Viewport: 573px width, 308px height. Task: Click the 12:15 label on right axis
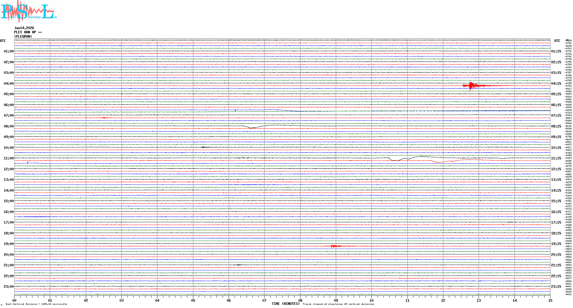(556, 169)
